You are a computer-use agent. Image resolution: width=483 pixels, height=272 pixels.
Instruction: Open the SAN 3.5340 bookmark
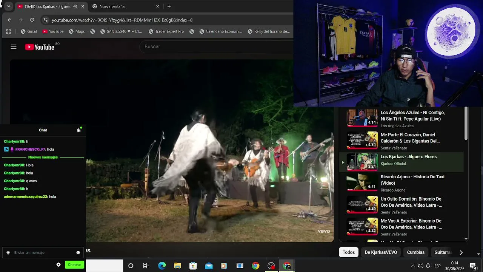(x=121, y=31)
